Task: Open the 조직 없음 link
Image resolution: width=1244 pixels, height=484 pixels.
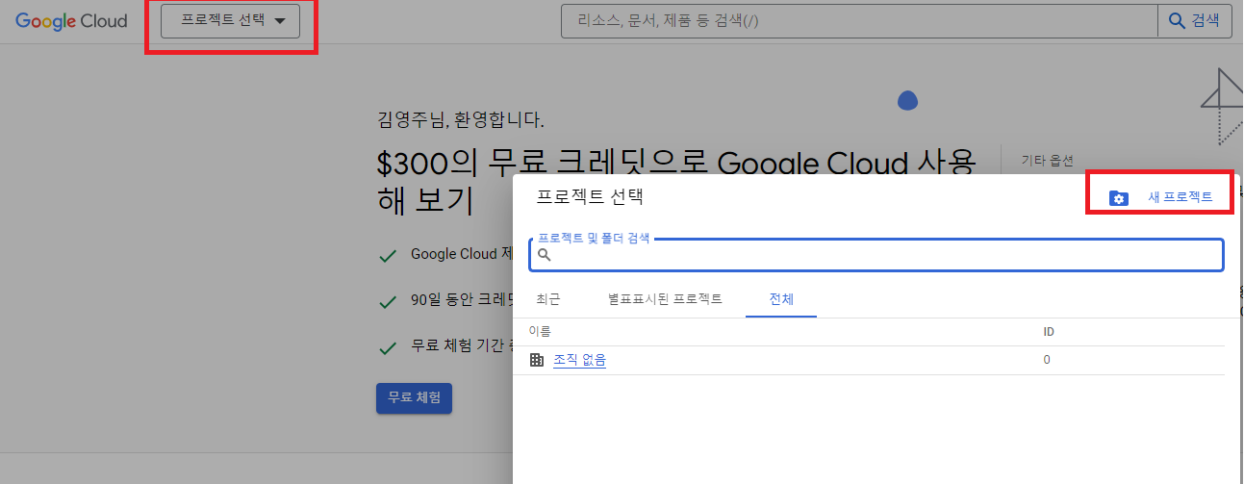Action: [579, 360]
